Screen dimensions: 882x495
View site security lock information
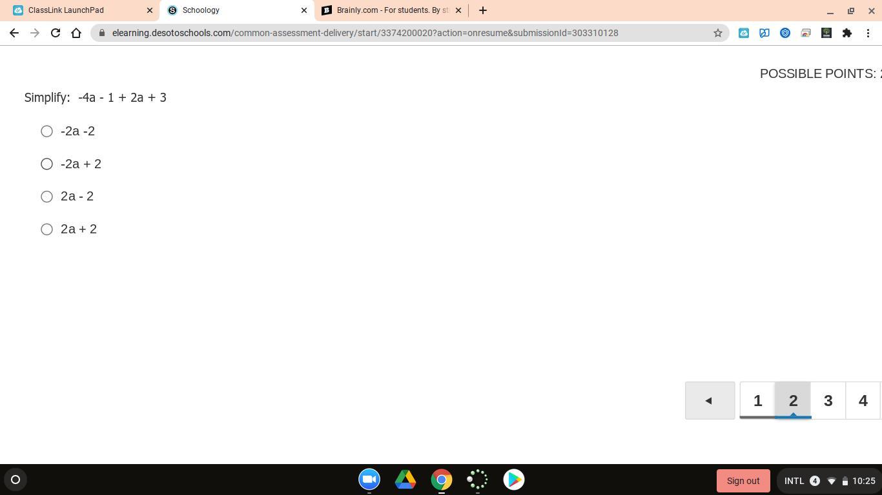[x=101, y=33]
